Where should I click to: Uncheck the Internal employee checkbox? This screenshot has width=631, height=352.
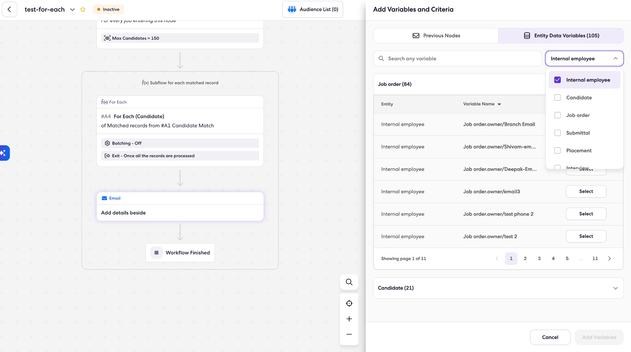[557, 80]
